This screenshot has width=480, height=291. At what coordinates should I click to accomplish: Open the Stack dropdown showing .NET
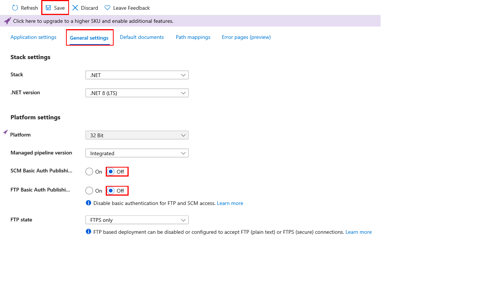[137, 75]
